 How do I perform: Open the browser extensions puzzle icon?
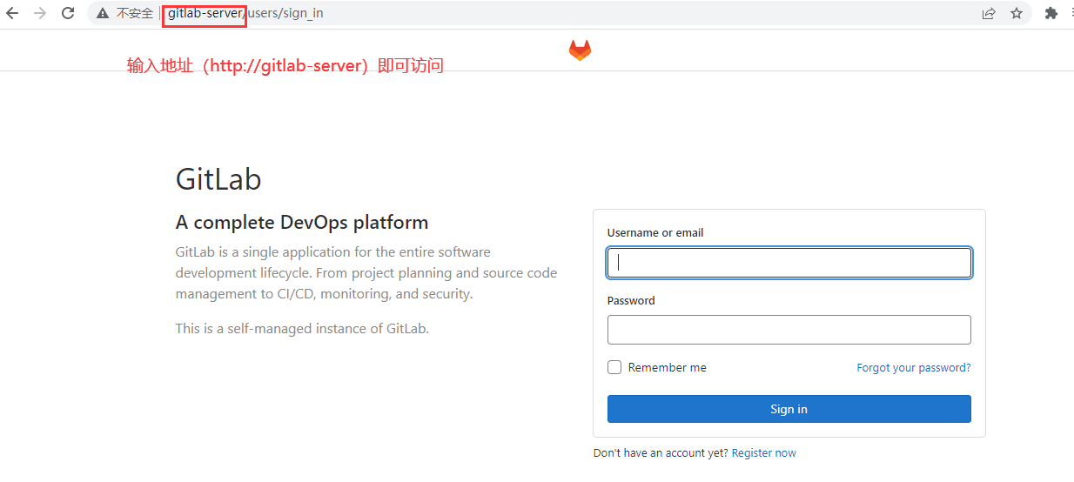pyautogui.click(x=1051, y=13)
